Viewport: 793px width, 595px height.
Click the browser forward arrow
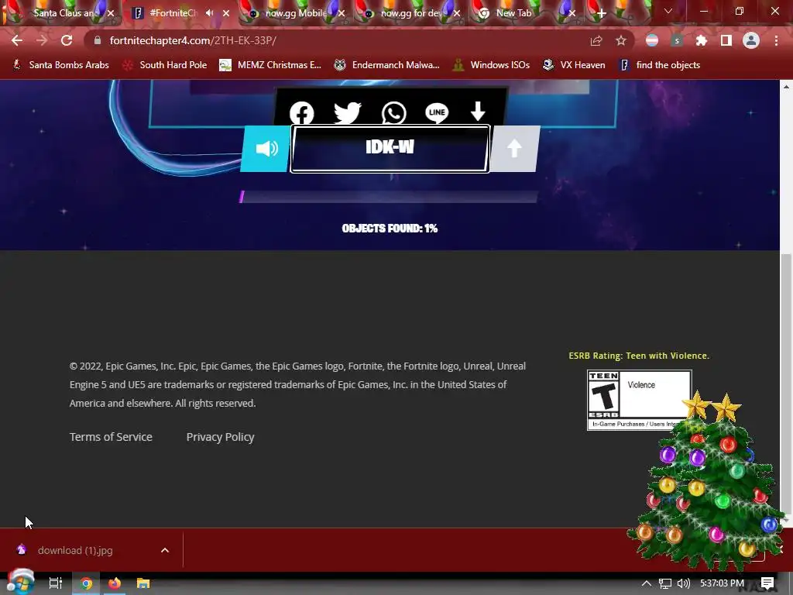tap(42, 40)
